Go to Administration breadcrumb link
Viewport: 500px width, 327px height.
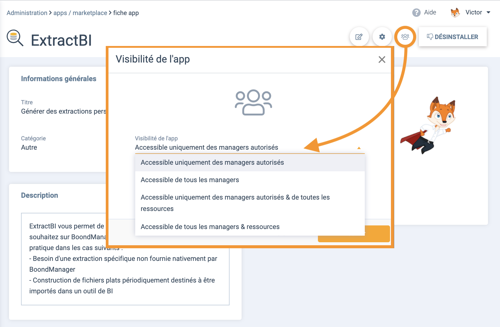(27, 13)
